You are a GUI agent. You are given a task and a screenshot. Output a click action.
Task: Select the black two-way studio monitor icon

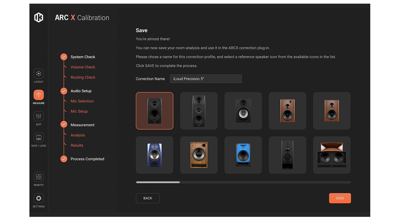(x=154, y=111)
